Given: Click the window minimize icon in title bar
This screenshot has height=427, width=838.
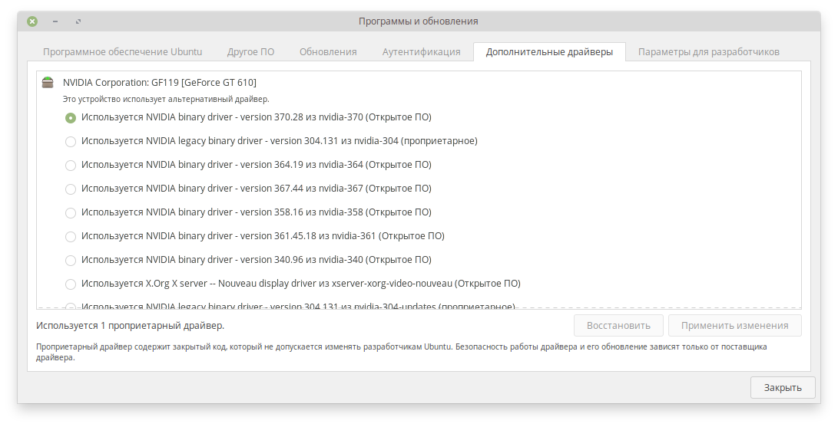Looking at the screenshot, I should (55, 21).
